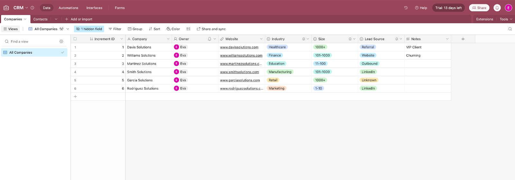Click Trial: 13 days left button
The image size is (515, 180).
(x=448, y=8)
